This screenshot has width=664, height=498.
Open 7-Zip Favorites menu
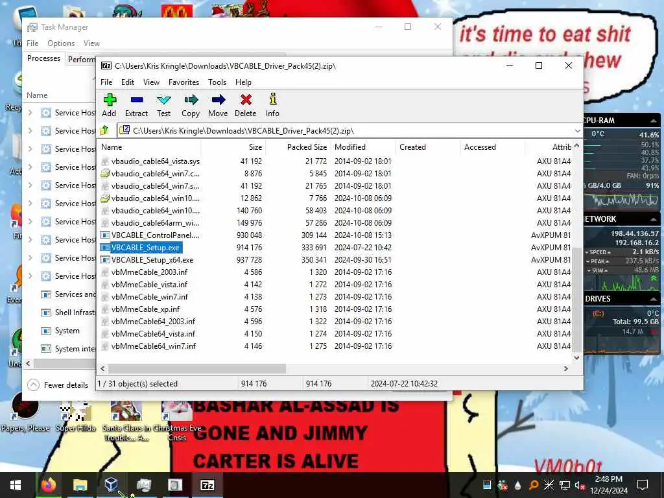point(184,82)
